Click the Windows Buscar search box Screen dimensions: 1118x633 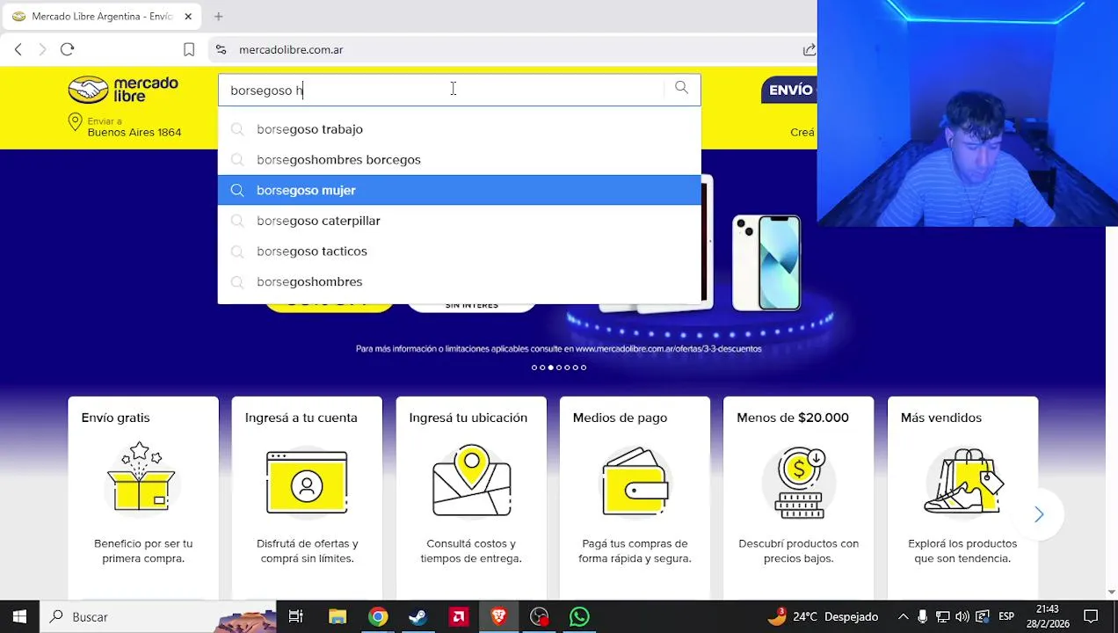158,616
